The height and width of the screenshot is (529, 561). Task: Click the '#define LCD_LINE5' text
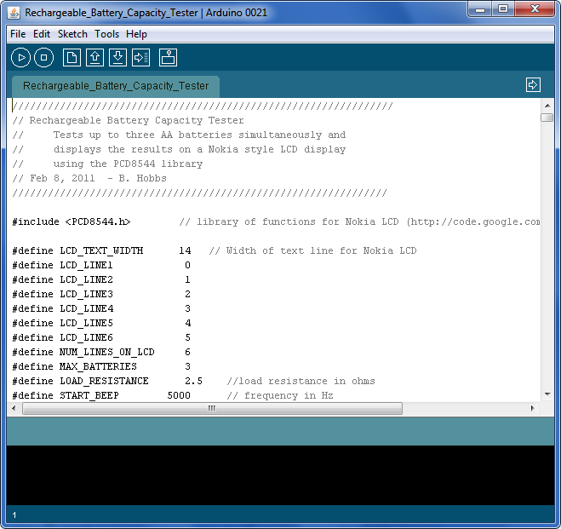click(x=63, y=323)
